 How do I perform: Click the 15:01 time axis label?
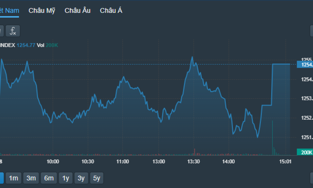(x=285, y=161)
